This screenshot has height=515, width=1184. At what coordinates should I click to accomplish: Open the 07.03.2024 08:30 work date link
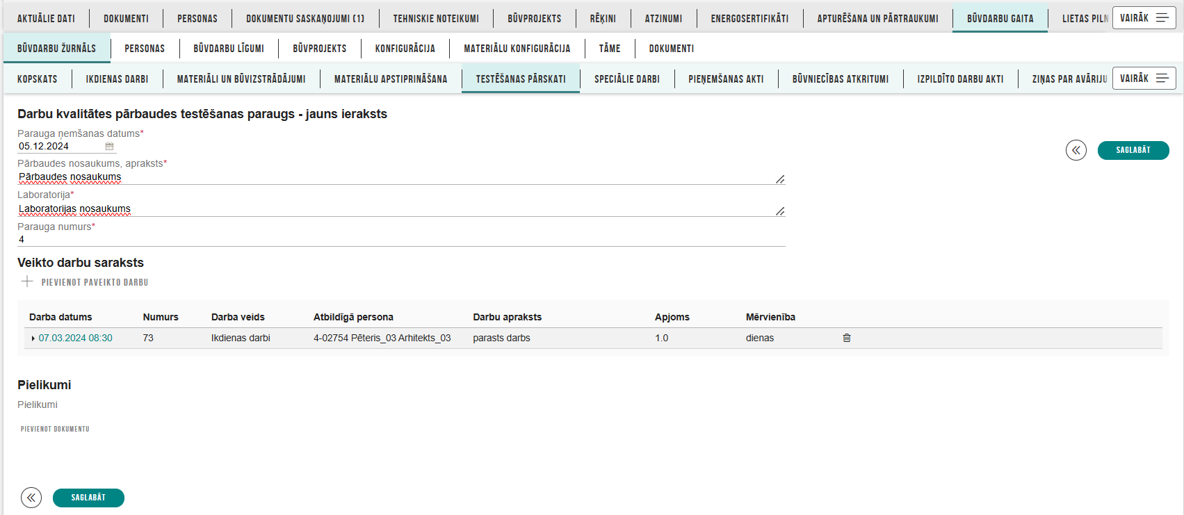tap(75, 338)
